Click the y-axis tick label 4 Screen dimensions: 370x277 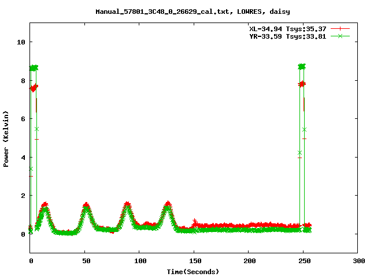click(23, 158)
